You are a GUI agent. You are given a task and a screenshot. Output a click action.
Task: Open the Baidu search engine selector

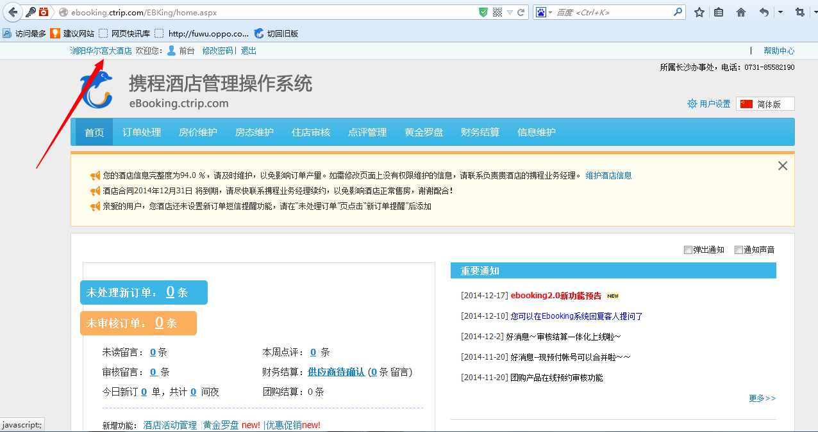tap(544, 12)
